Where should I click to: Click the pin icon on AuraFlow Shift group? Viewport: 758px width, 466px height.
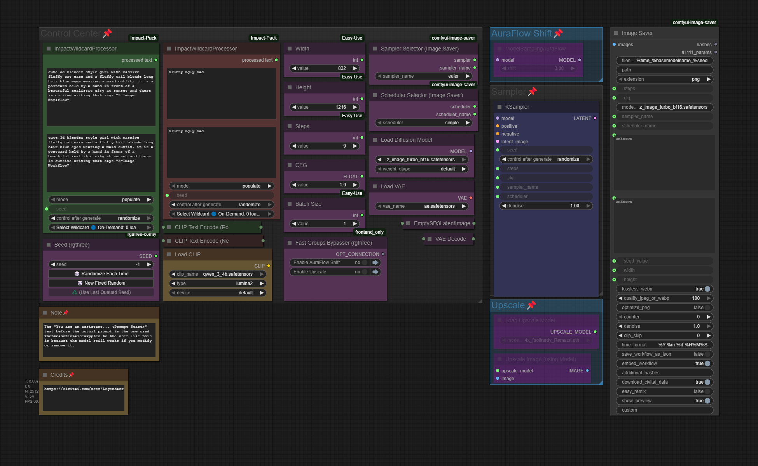coord(558,33)
